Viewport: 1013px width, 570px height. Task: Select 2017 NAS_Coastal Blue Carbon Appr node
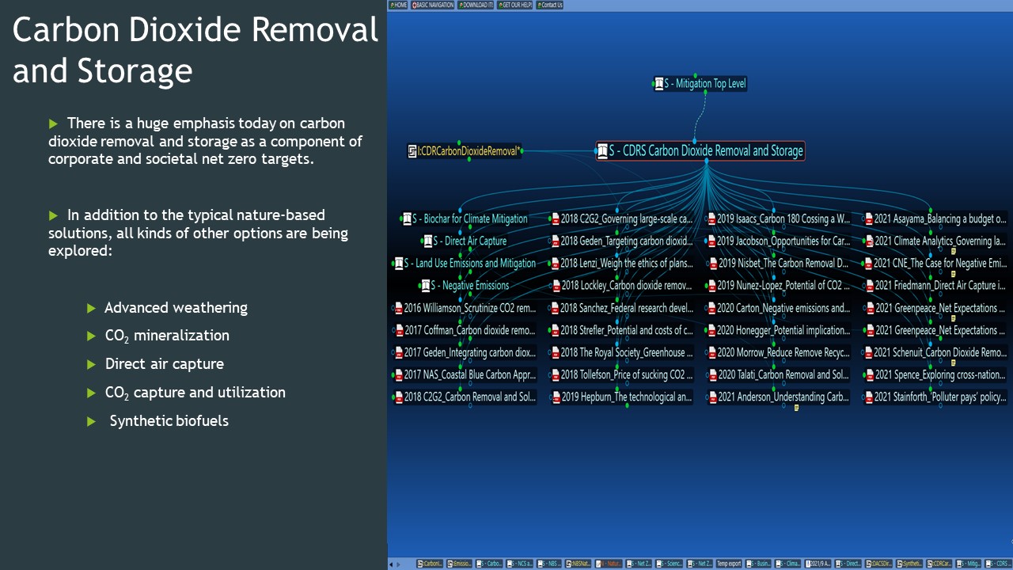(x=465, y=374)
